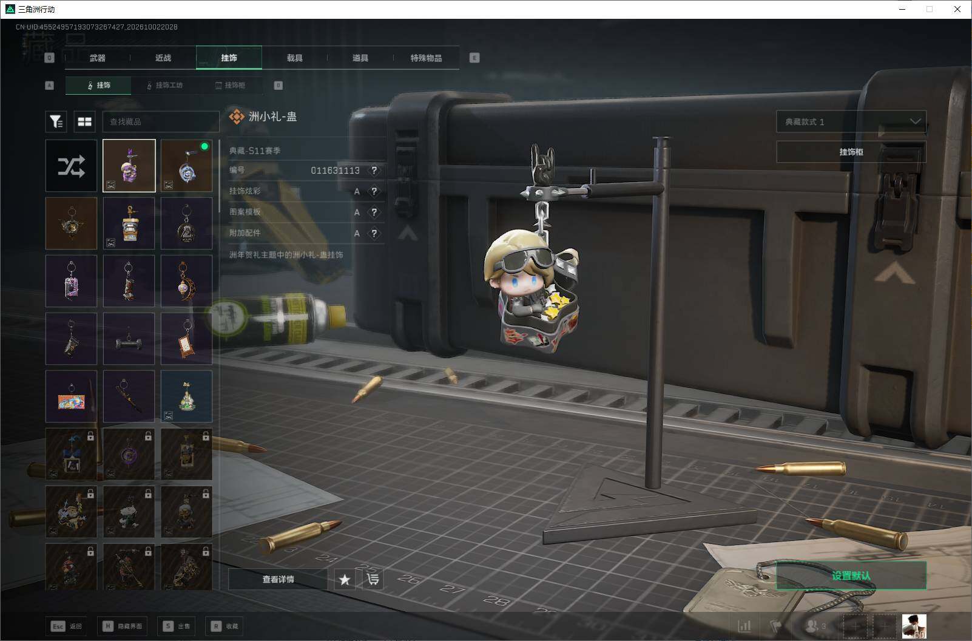Open the 挂饰柜 sub-tab

point(230,86)
